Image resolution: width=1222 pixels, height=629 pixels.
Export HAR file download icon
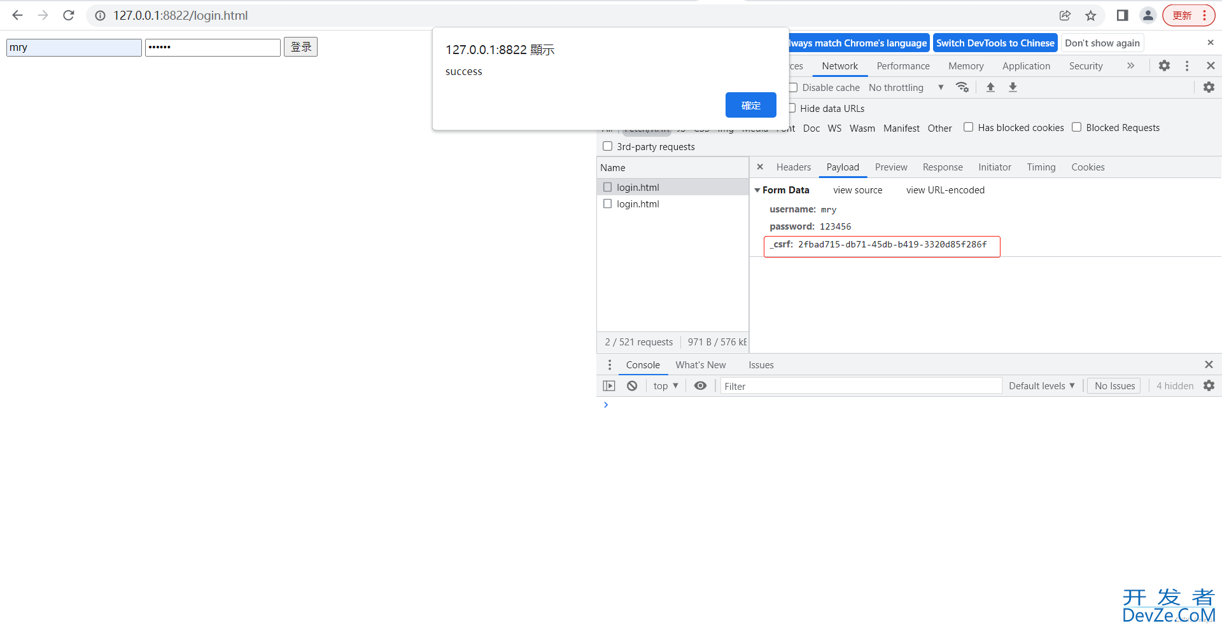coord(1013,87)
